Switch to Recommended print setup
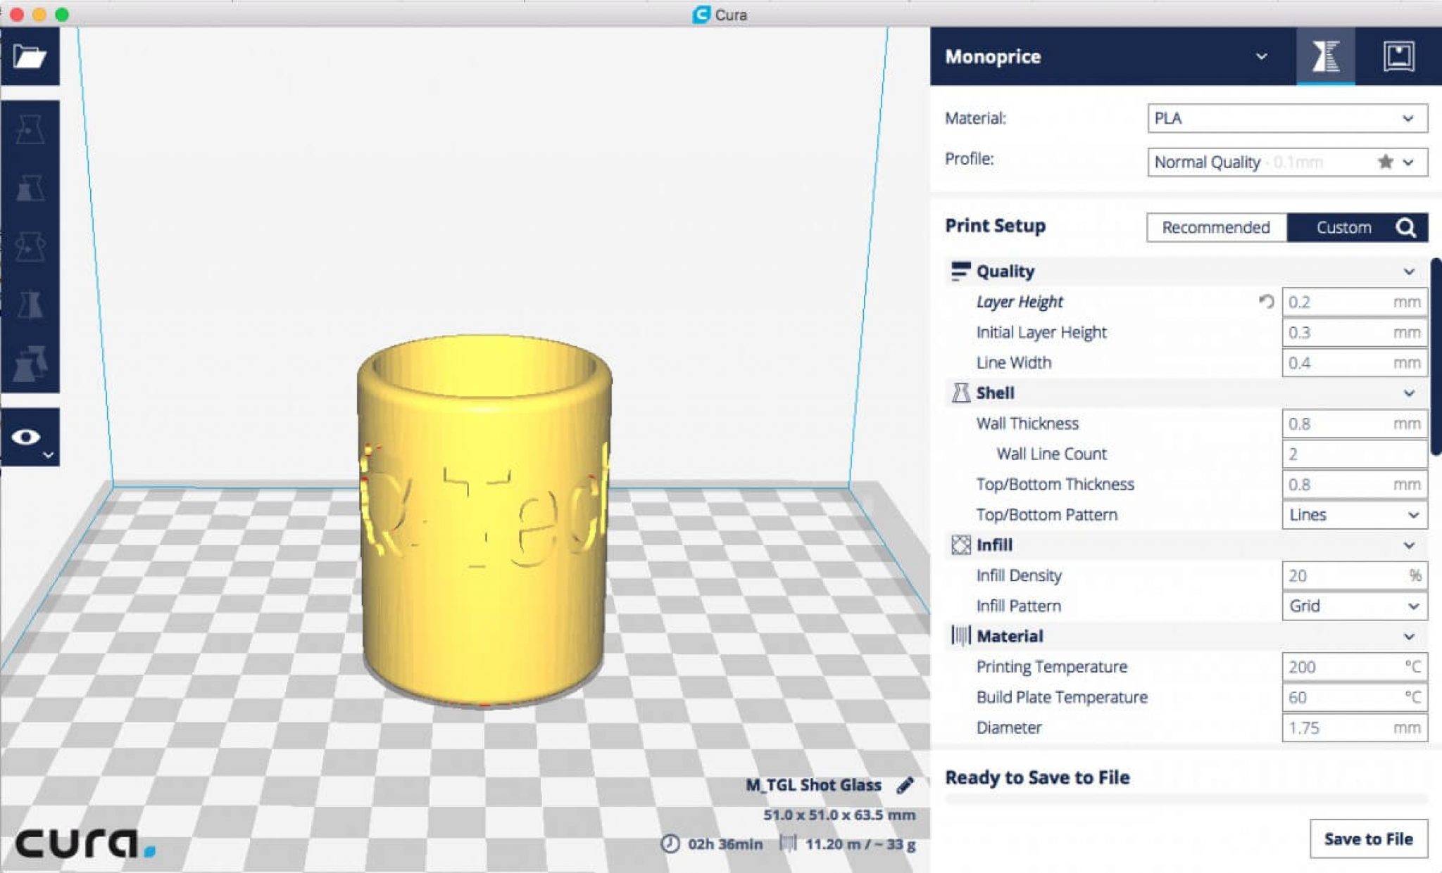Image resolution: width=1442 pixels, height=873 pixels. [1216, 227]
